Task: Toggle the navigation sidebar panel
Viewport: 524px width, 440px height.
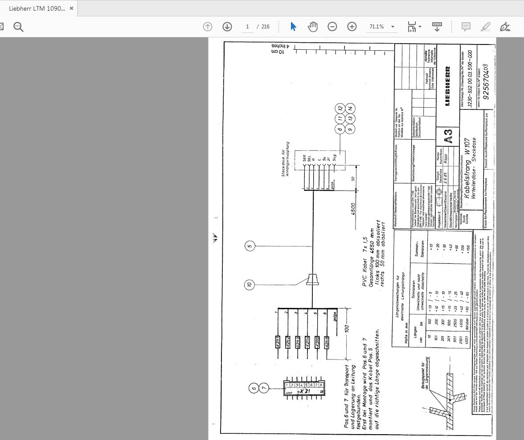Action: point(2,27)
